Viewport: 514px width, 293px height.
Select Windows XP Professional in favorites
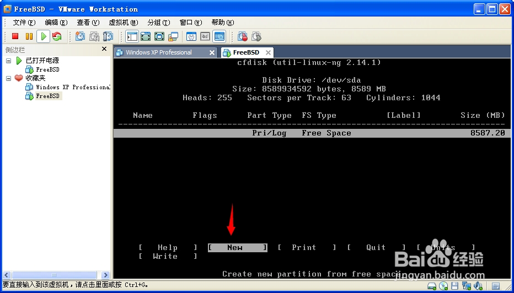point(73,87)
